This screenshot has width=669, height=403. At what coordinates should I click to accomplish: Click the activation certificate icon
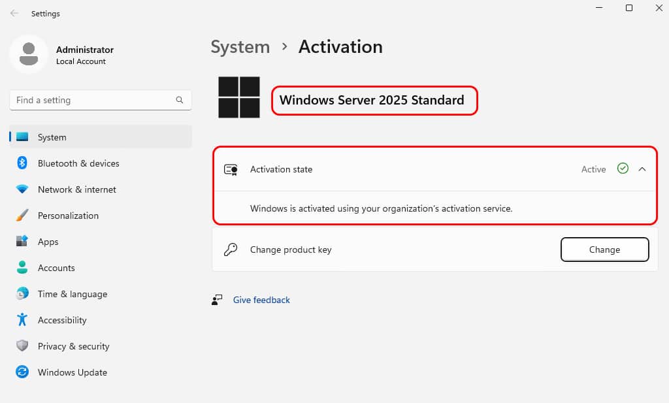pos(231,170)
